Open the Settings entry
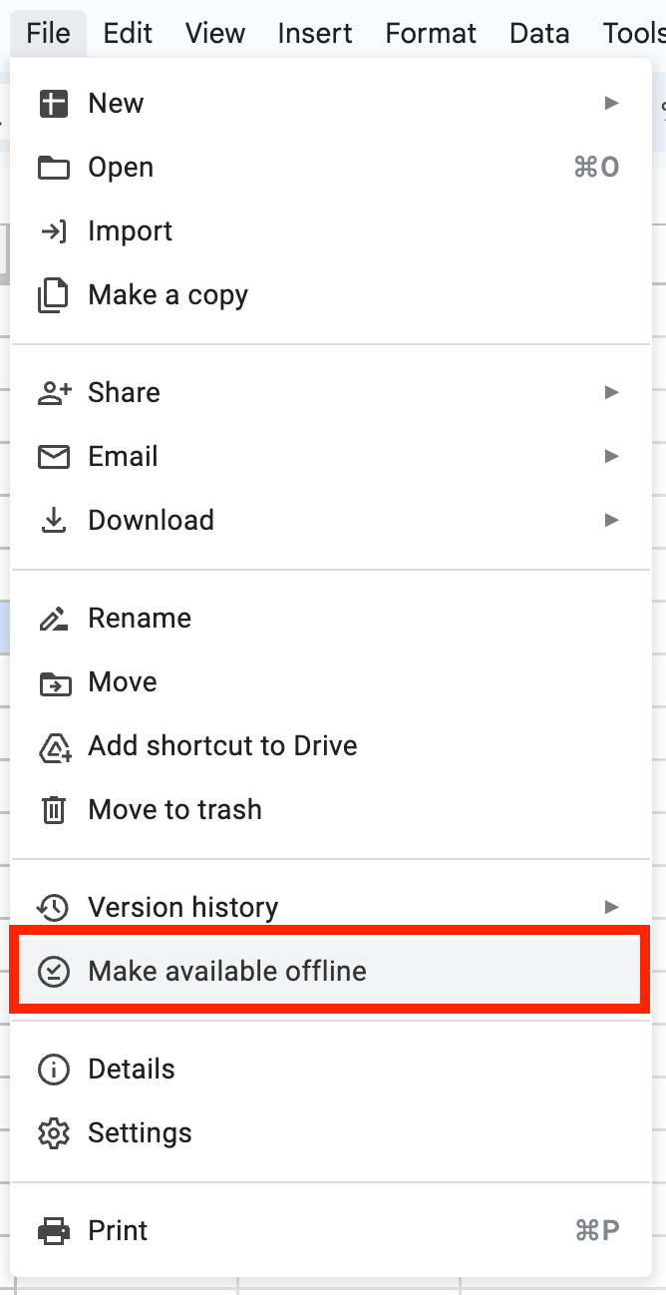This screenshot has height=1295, width=666. coord(140,1133)
